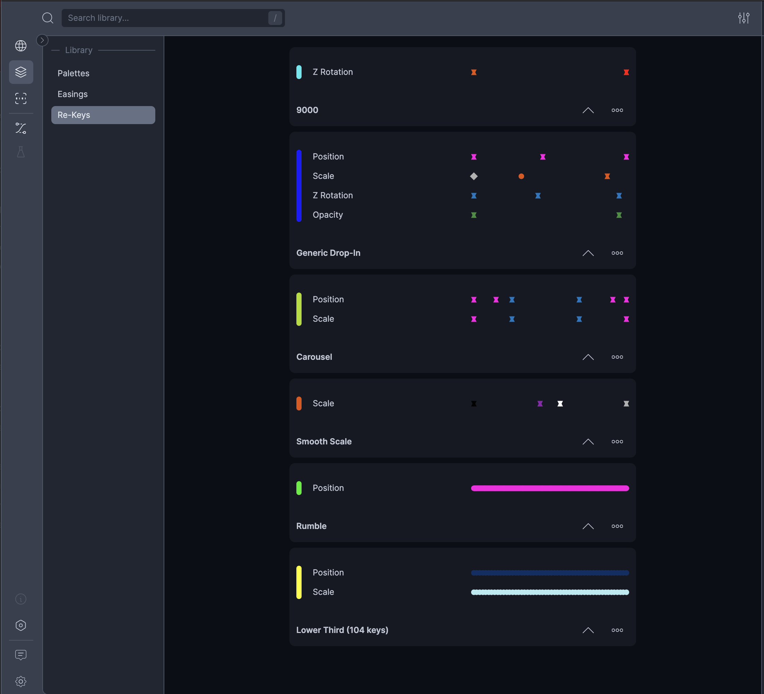Open more options for Smooth Scale

tap(617, 442)
